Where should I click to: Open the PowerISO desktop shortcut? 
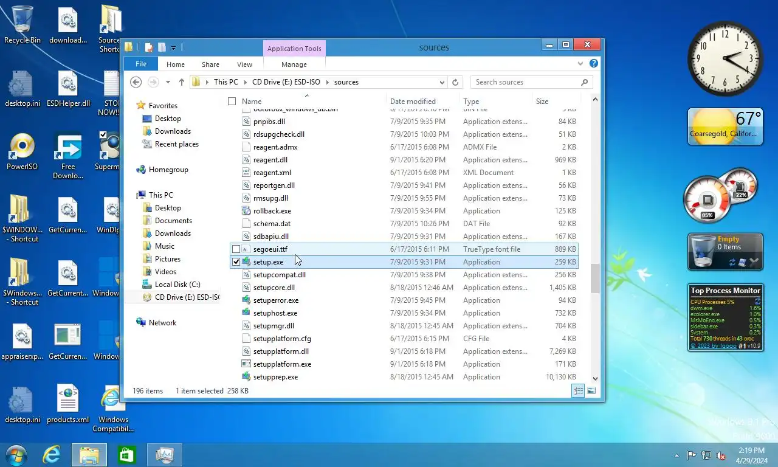pos(22,151)
